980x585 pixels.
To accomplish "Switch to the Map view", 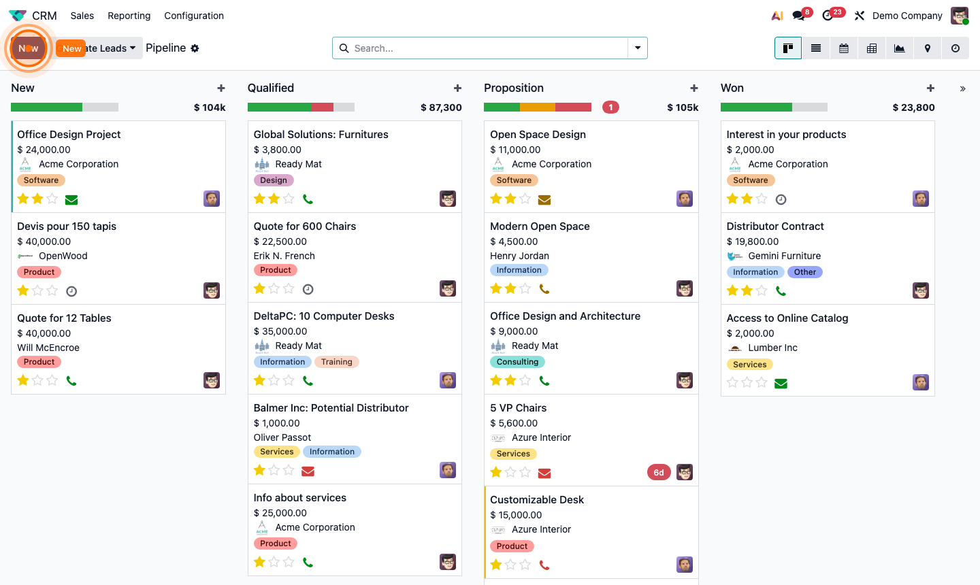I will 927,48.
